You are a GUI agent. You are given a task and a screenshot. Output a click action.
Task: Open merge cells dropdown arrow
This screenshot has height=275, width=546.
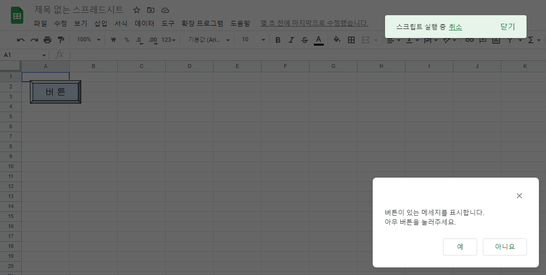pos(376,40)
